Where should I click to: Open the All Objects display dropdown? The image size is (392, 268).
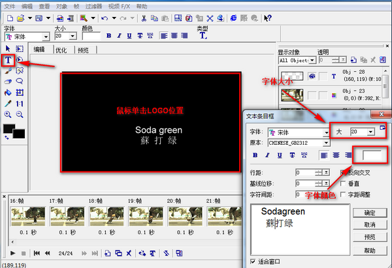click(312, 60)
